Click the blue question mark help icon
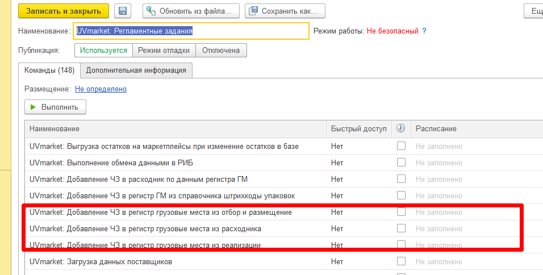The height and width of the screenshot is (275, 543). pos(424,31)
